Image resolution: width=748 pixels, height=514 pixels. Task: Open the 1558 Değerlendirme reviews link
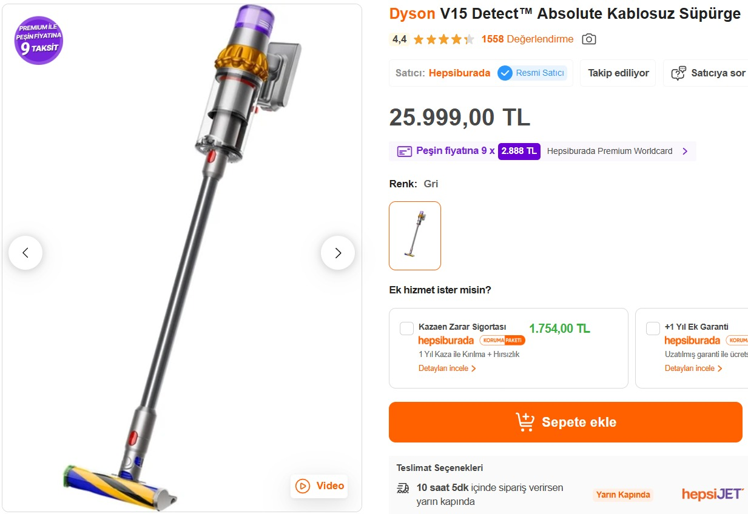[x=527, y=39]
